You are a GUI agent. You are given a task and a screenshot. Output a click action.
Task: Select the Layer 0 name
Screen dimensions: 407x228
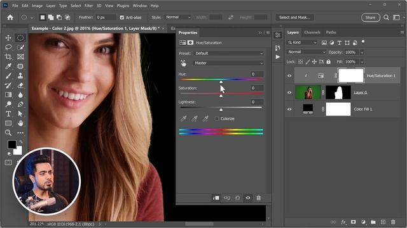(x=361, y=92)
